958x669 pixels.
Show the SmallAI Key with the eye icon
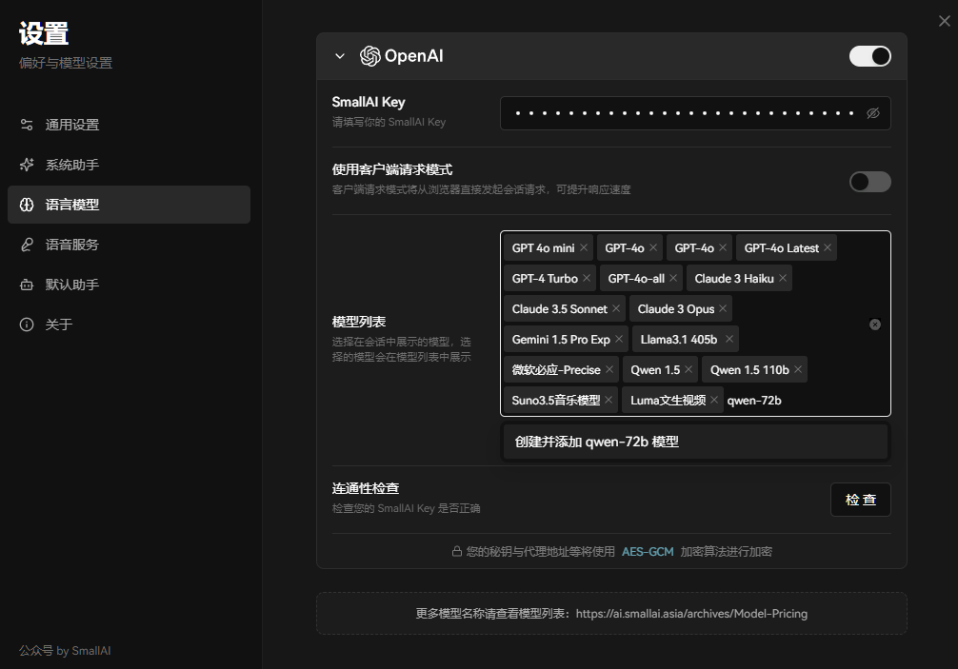click(x=873, y=113)
